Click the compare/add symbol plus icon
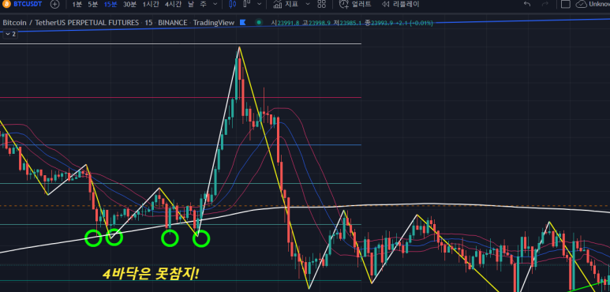The image size is (610, 292). [x=55, y=4]
